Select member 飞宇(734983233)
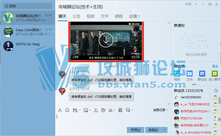 pyautogui.click(x=196, y=104)
